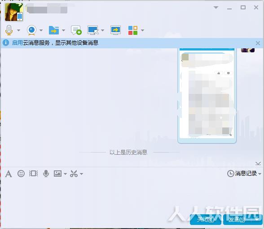Expand the apps grid dropdown arrow
Viewport: 264px width, 229px height.
pyautogui.click(x=143, y=30)
